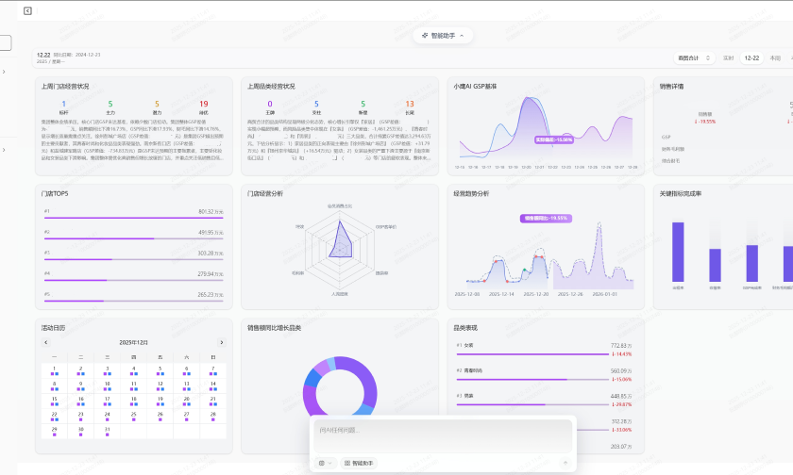Type in the 问AI任何问题 input field
The width and height of the screenshot is (793, 475).
pos(443,434)
